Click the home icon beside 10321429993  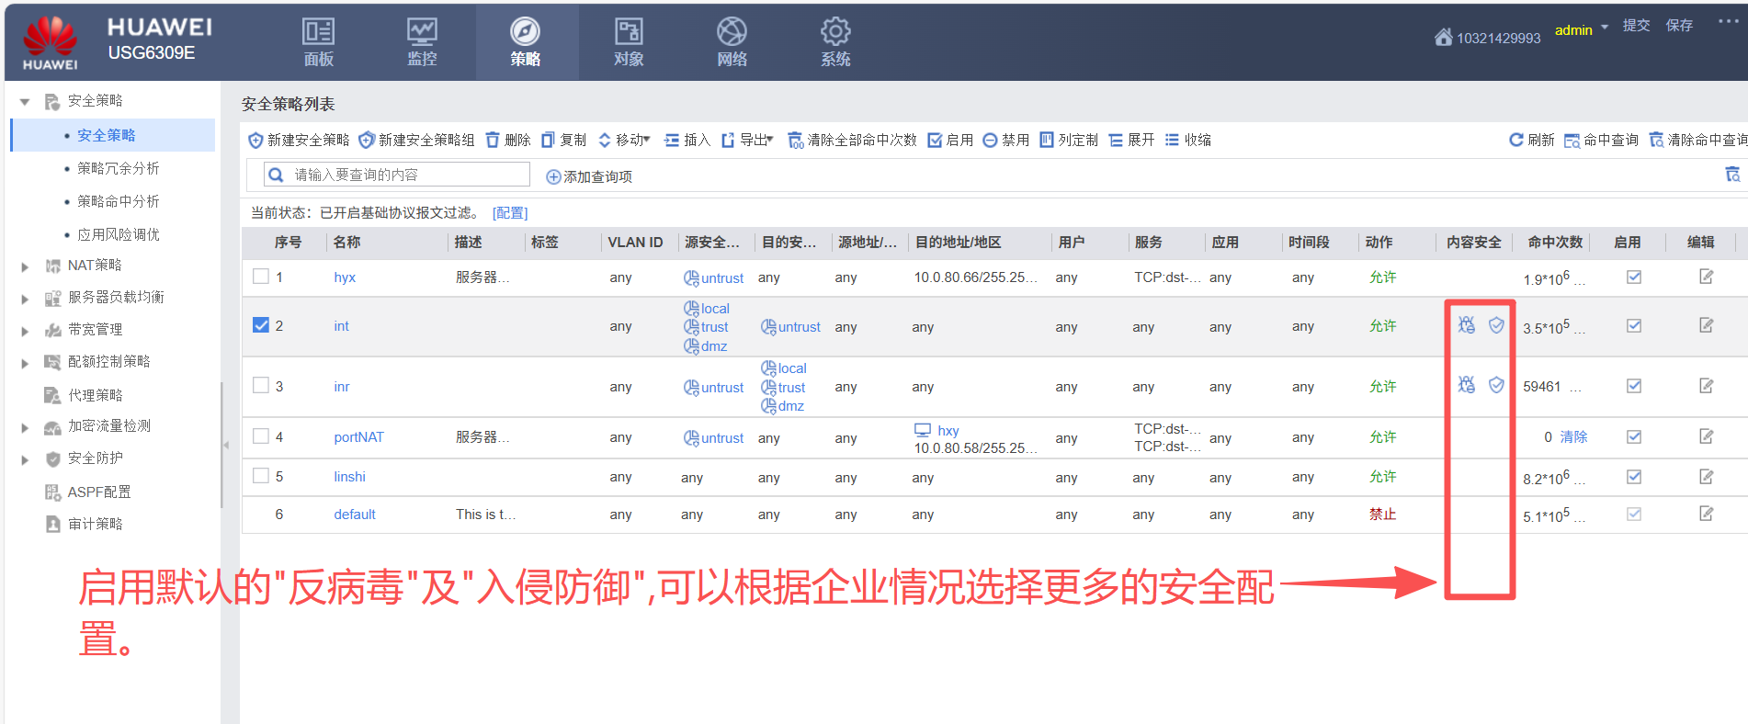1443,37
